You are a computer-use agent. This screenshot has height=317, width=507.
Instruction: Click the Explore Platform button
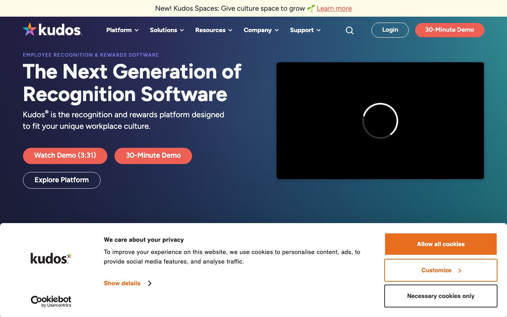61,180
